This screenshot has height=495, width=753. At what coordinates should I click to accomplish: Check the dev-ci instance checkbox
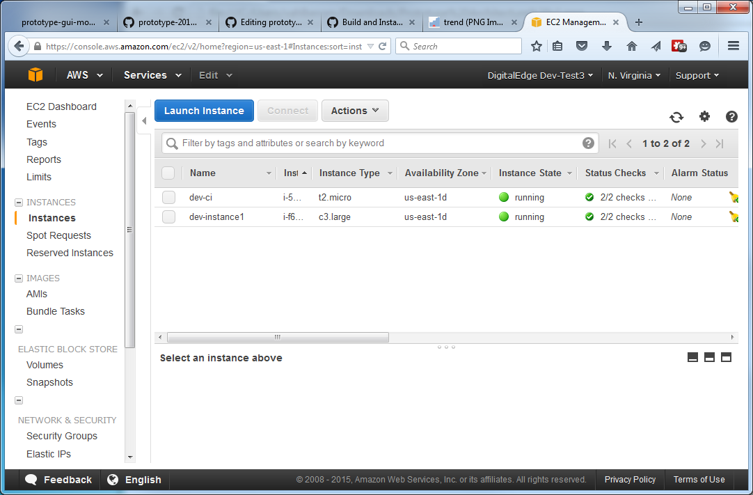(x=168, y=197)
